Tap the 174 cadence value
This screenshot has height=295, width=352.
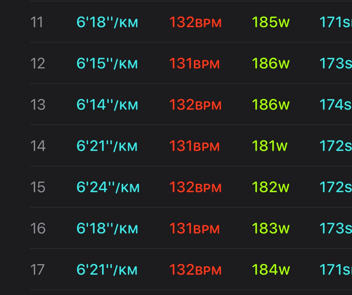coord(336,105)
